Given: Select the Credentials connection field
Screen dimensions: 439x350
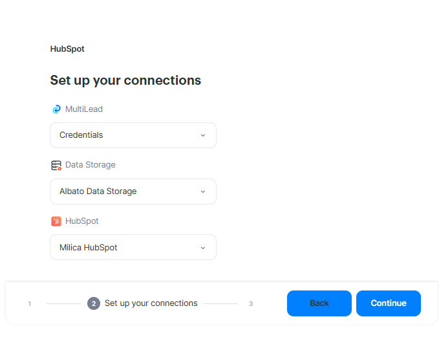Looking at the screenshot, I should (123, 135).
